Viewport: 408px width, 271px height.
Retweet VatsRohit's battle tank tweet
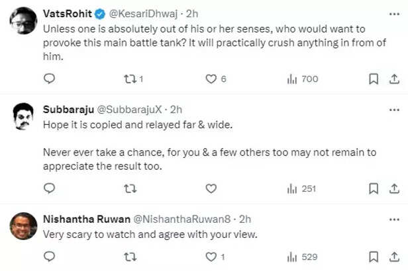pos(130,79)
